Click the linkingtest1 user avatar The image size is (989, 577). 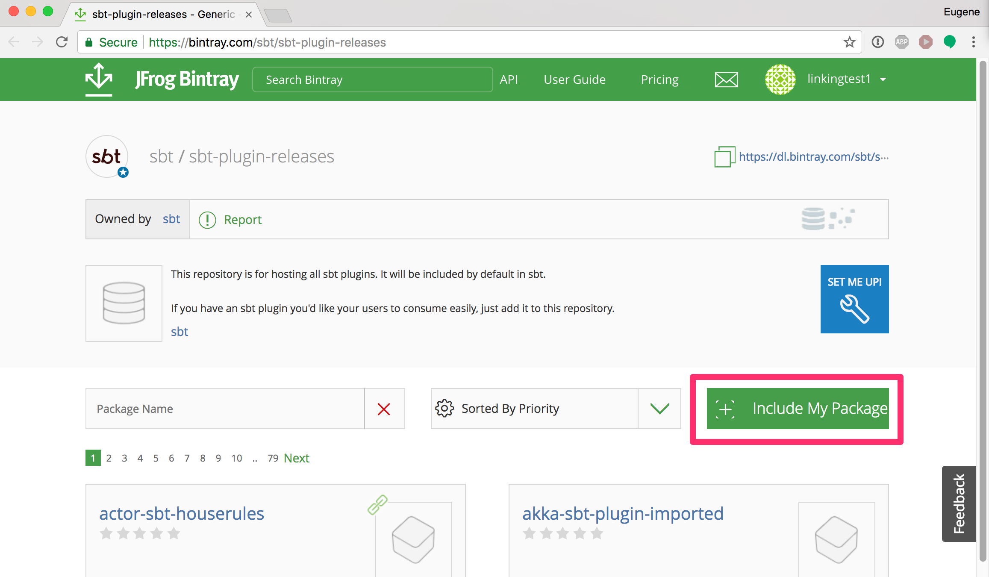tap(780, 79)
